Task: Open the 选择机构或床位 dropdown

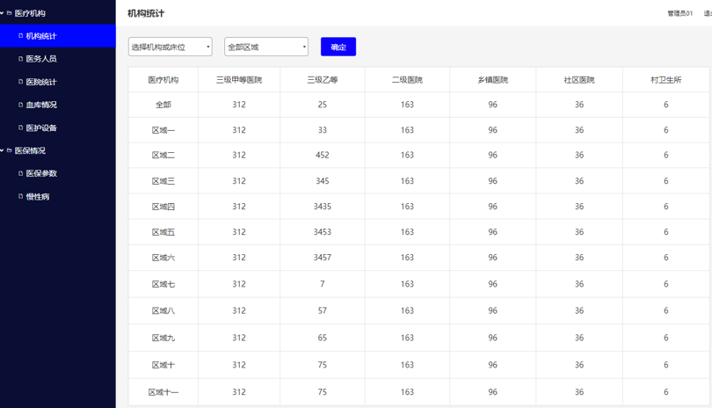Action: [x=170, y=47]
